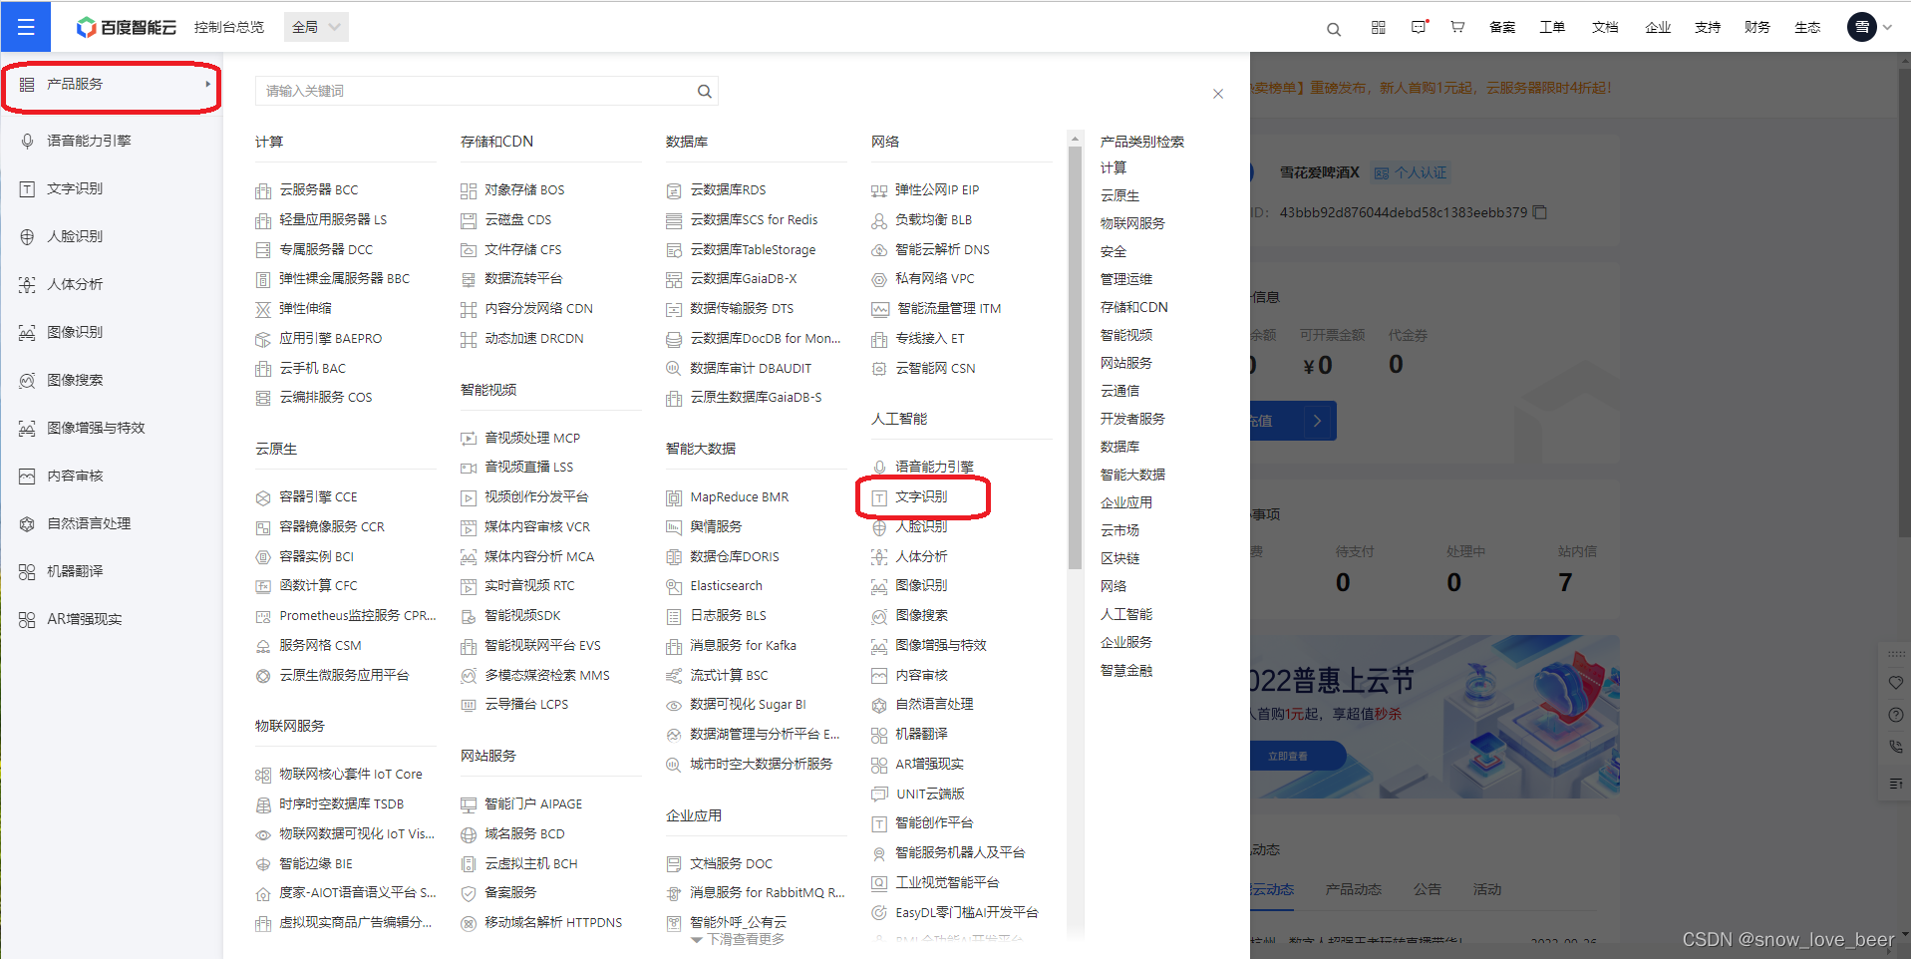
Task: Click the phone contact icon on right edge
Action: pos(1895,747)
